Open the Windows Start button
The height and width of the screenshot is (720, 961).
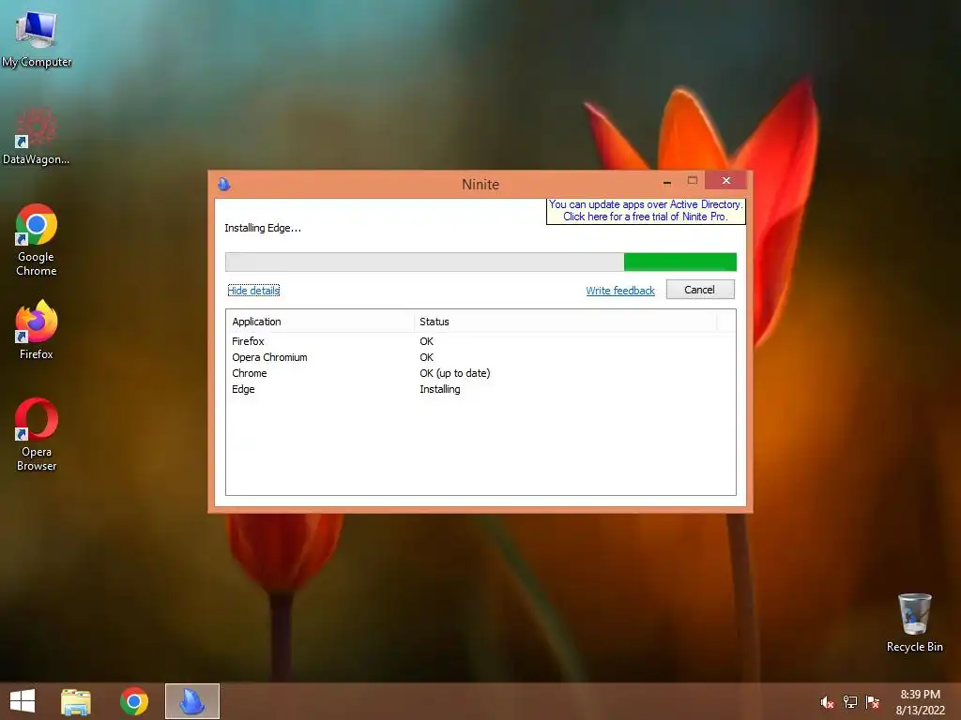pyautogui.click(x=23, y=701)
